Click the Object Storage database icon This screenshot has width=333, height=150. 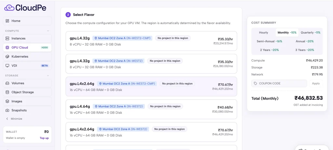7,92
